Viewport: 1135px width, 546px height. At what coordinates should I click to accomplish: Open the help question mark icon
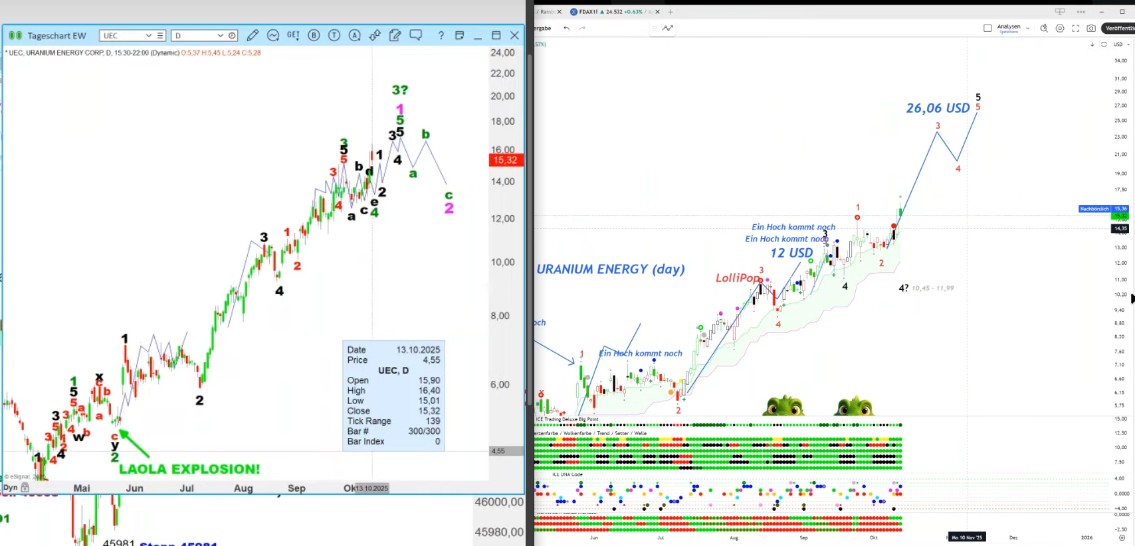(x=441, y=35)
